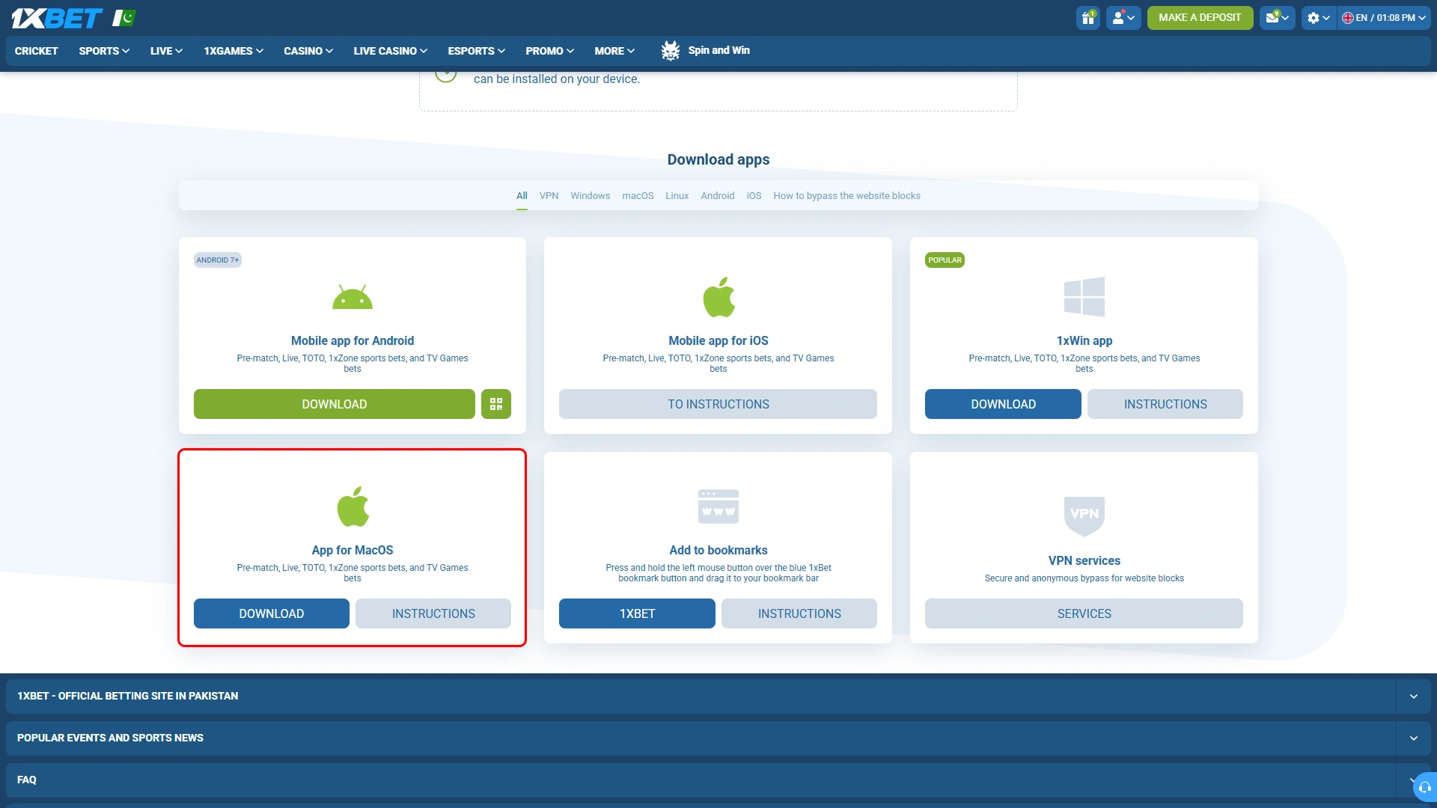Expand the 1XGames dropdown menu

(234, 51)
